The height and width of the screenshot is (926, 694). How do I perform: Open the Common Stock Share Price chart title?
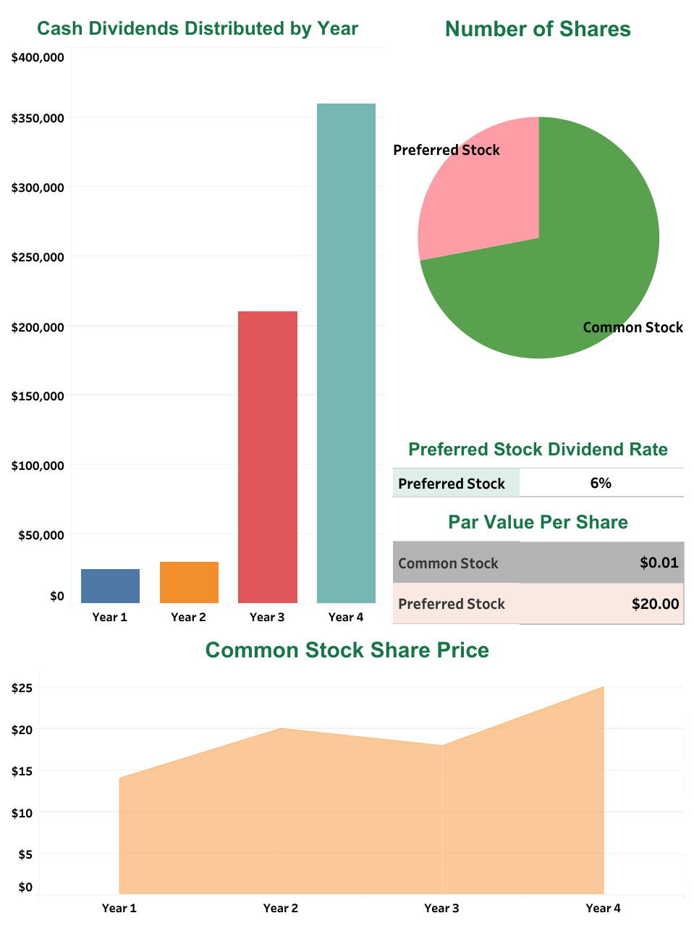pyautogui.click(x=347, y=650)
